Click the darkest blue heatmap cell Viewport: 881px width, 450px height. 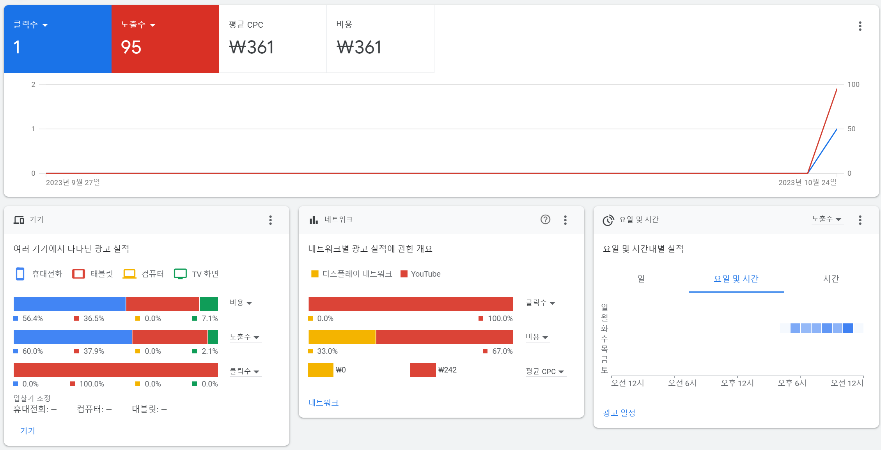(847, 328)
